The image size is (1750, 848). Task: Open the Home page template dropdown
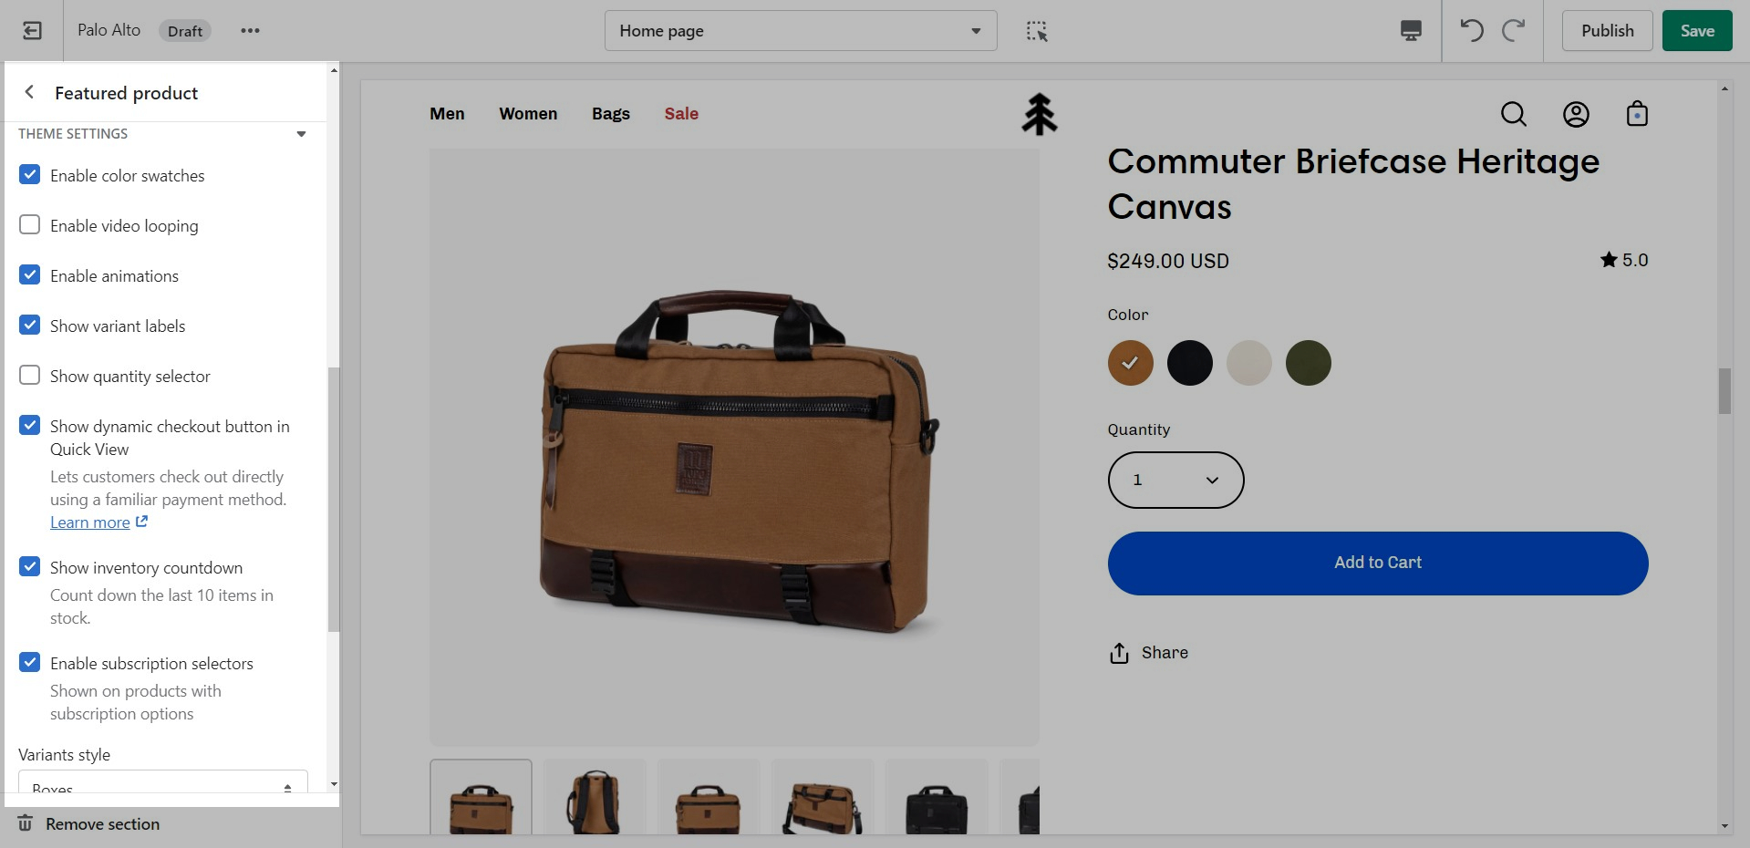point(800,31)
